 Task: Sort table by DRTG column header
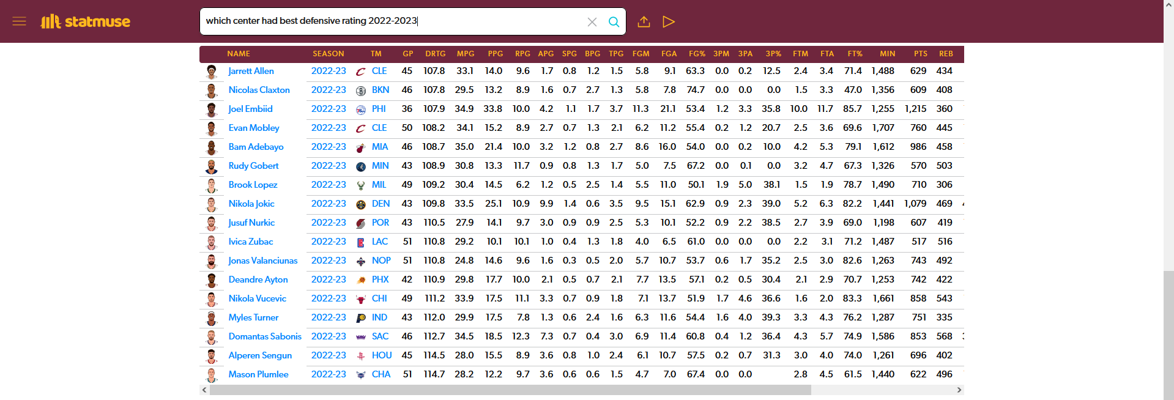[435, 54]
